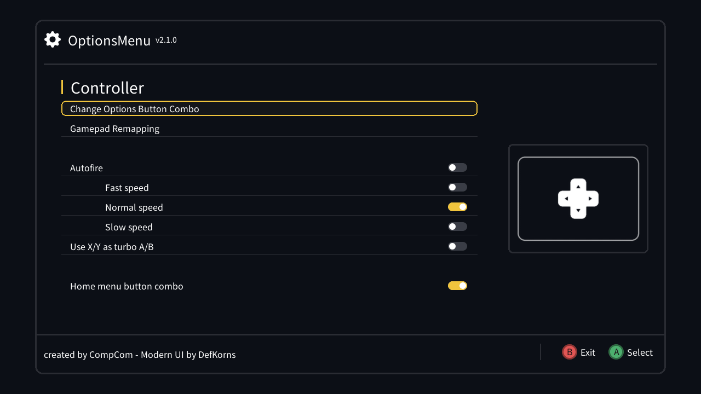Screen dimensions: 701x394
Task: Disable the Normal speed toggle
Action: (457, 207)
